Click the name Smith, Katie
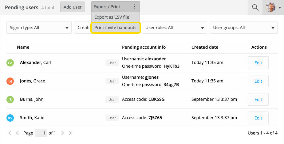The image size is (284, 144). tap(32, 118)
